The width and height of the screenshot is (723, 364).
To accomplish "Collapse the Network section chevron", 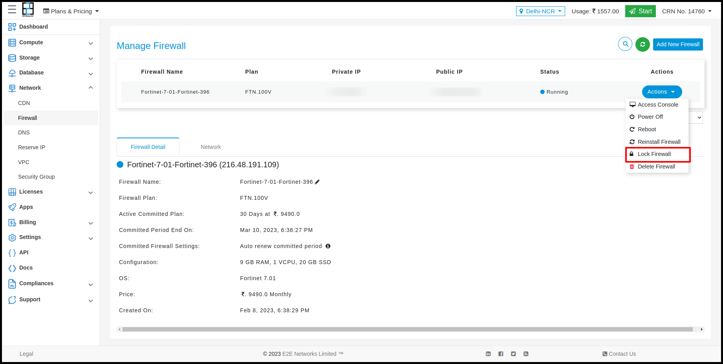I will coord(91,87).
